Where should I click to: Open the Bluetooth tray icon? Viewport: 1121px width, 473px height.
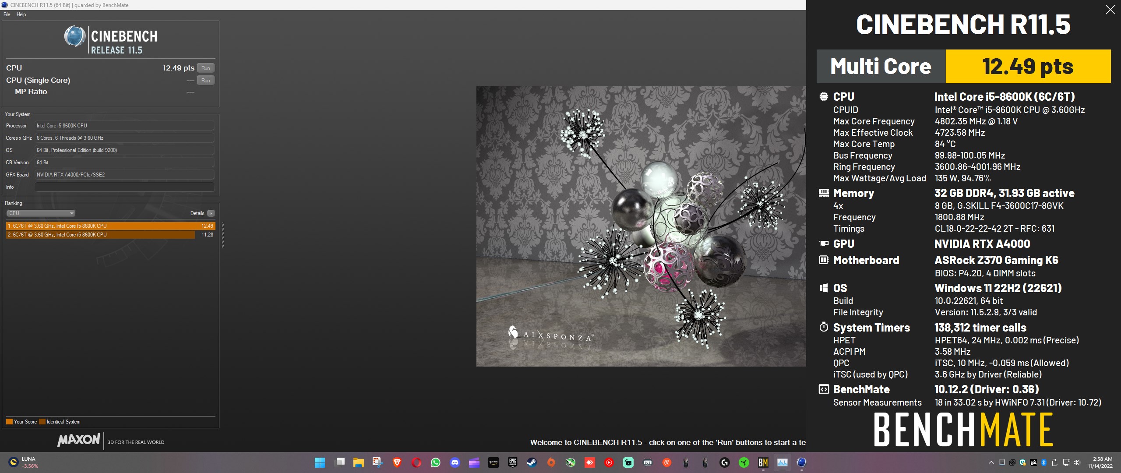(1044, 462)
